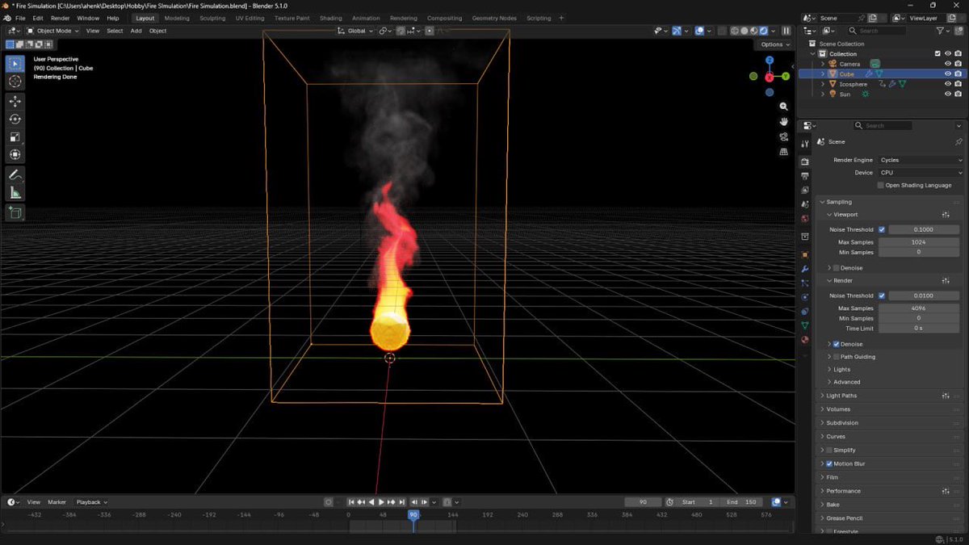Open the Physics properties tab icon
Viewport: 969px width, 545px height.
click(804, 297)
